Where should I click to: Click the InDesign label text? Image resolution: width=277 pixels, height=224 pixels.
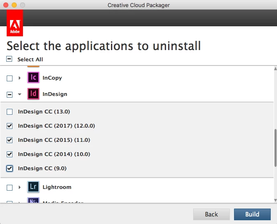[x=55, y=94]
